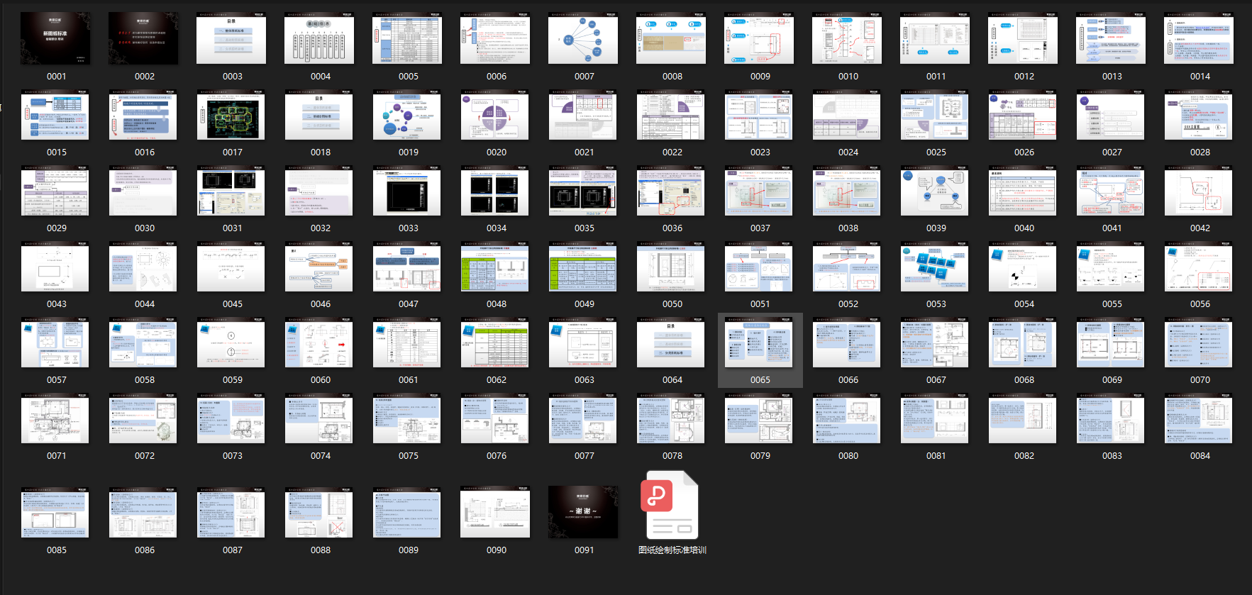
Task: Click the file name label 0026
Action: (x=1024, y=152)
